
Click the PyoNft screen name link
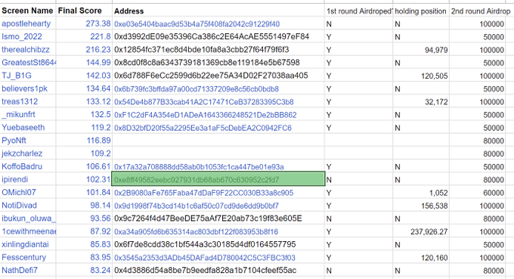(x=14, y=141)
